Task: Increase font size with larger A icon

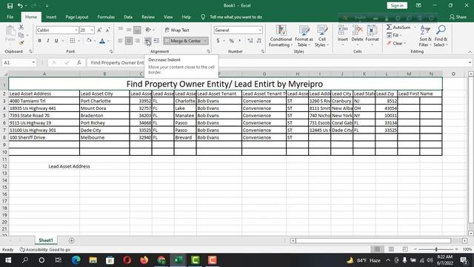Action: [99, 30]
